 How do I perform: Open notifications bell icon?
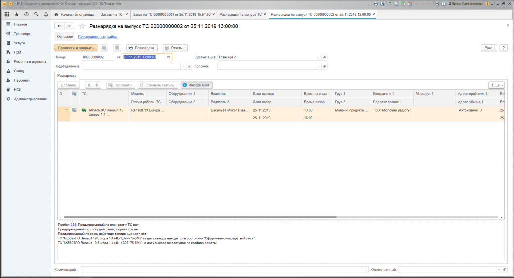click(46, 14)
